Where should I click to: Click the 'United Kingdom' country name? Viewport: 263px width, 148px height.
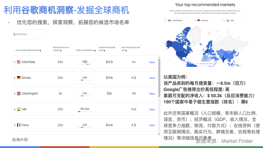point(30,94)
